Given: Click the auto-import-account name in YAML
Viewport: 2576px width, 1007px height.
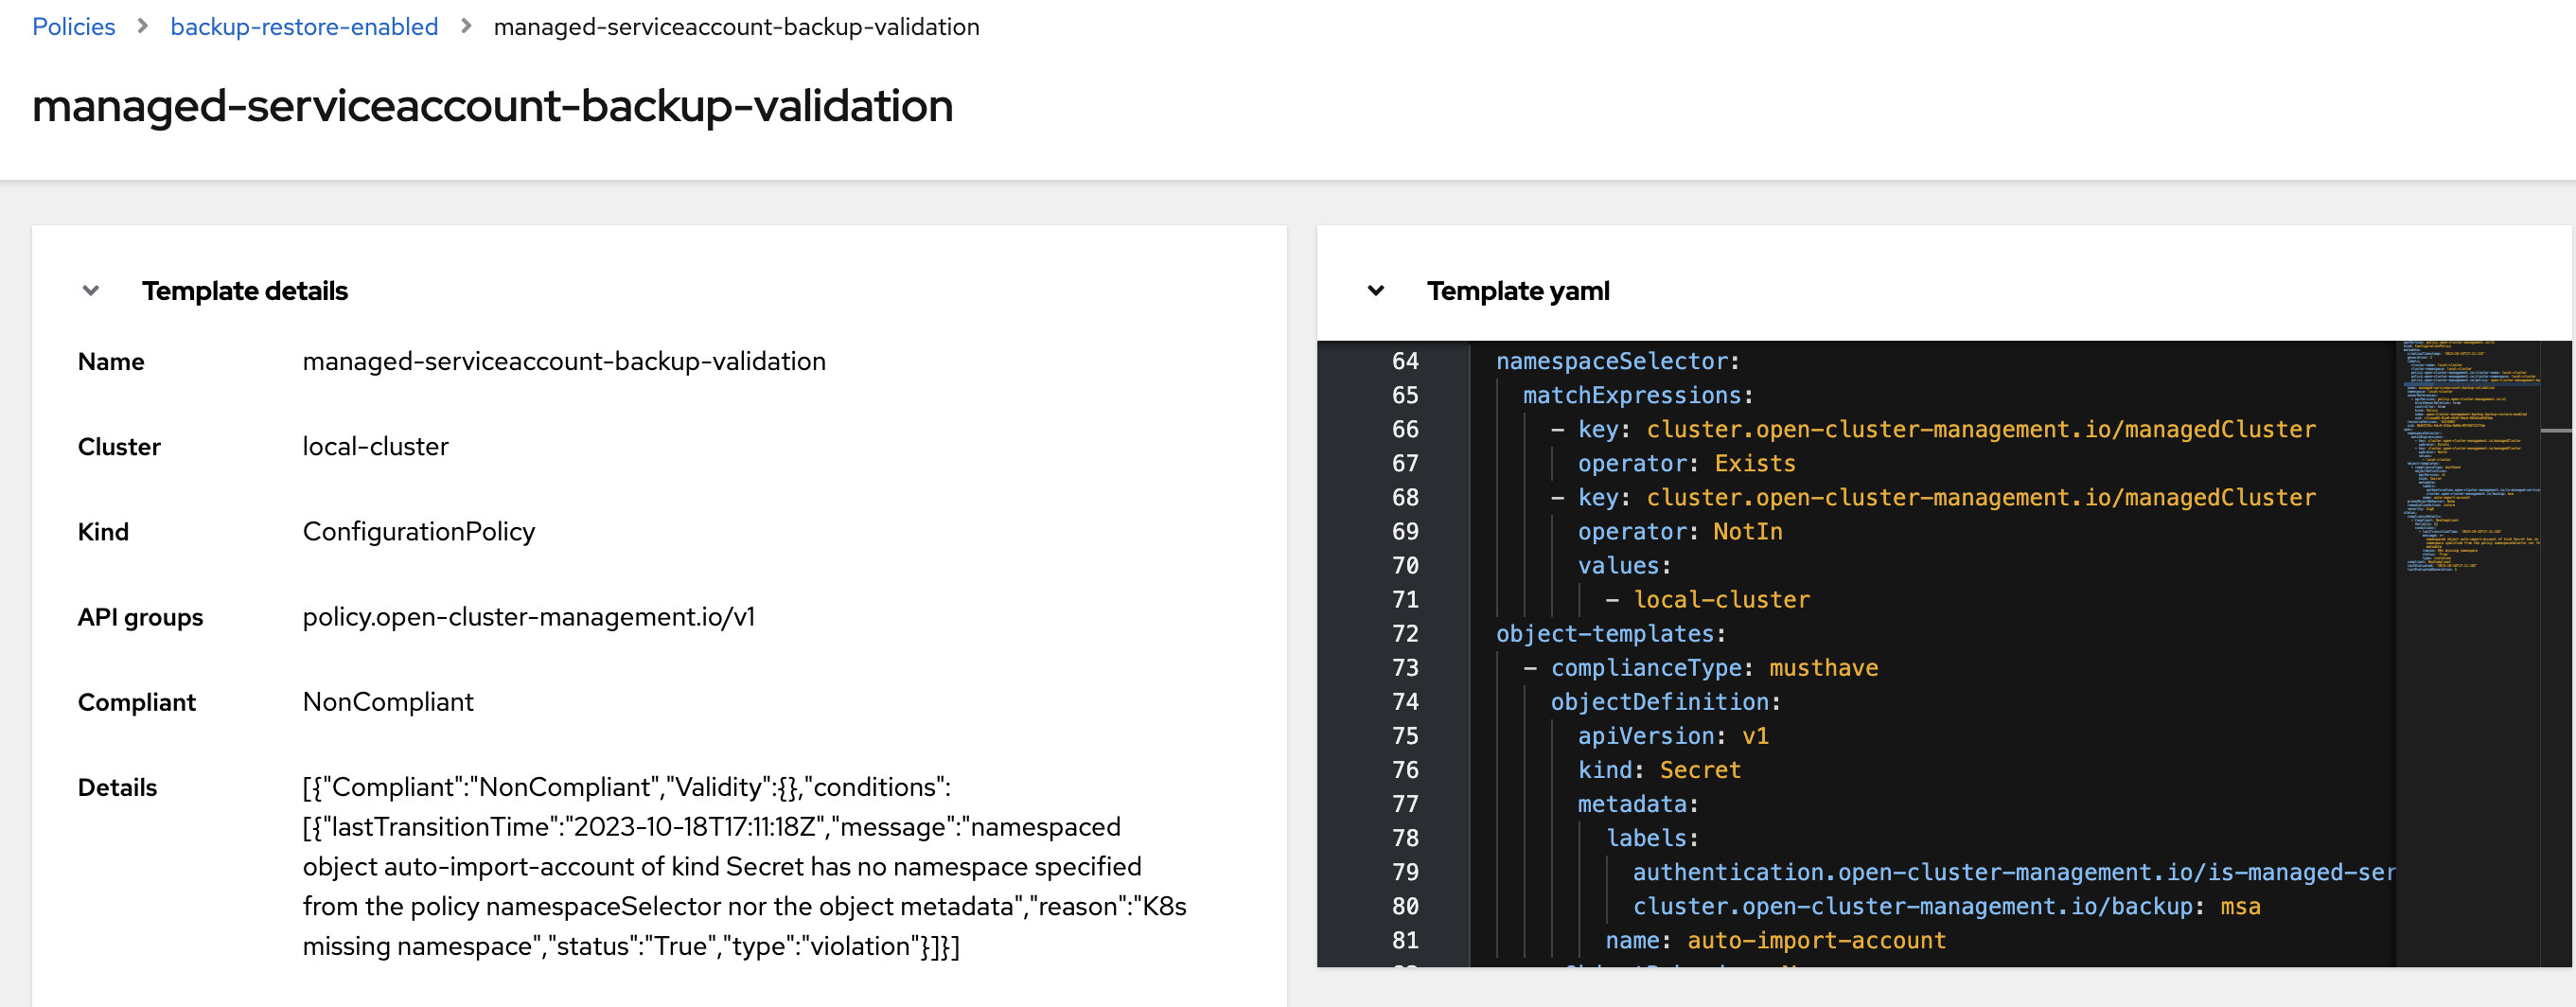Looking at the screenshot, I should pos(1816,940).
